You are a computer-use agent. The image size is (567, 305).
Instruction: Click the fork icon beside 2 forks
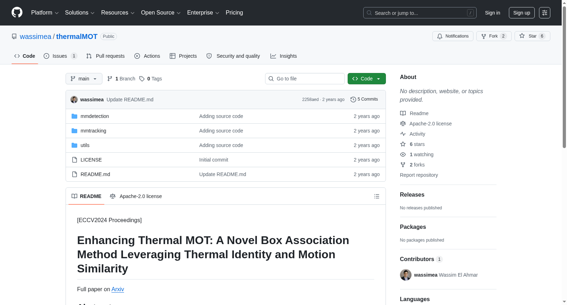pyautogui.click(x=403, y=165)
